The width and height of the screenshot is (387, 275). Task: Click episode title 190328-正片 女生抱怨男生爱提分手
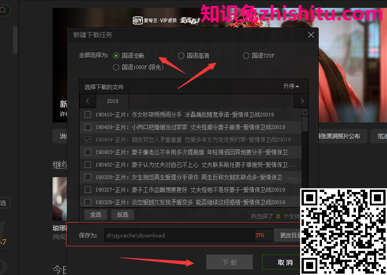tap(195, 177)
